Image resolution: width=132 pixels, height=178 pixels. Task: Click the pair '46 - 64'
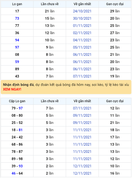coord(17,173)
